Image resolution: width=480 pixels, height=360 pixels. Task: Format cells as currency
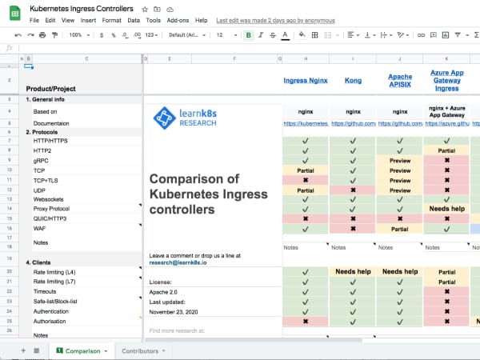(x=102, y=35)
